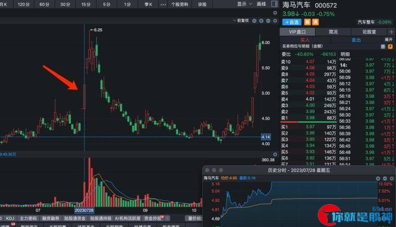396x227 pixels.
Task: Open 汽车整车 sector link
Action: (x=366, y=22)
